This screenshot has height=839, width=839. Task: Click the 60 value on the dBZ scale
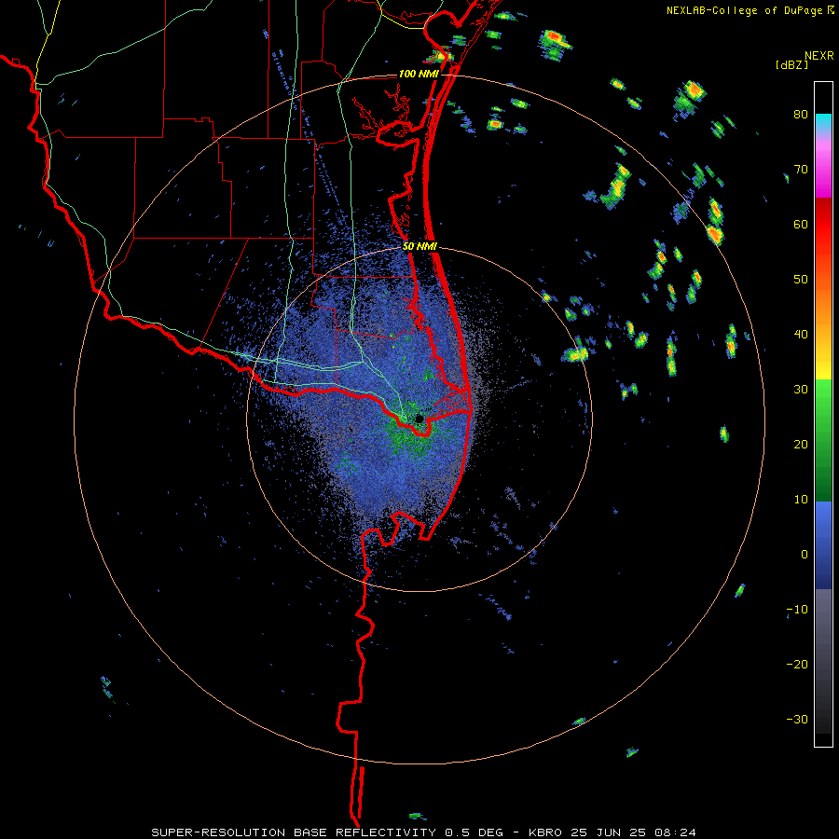click(801, 225)
